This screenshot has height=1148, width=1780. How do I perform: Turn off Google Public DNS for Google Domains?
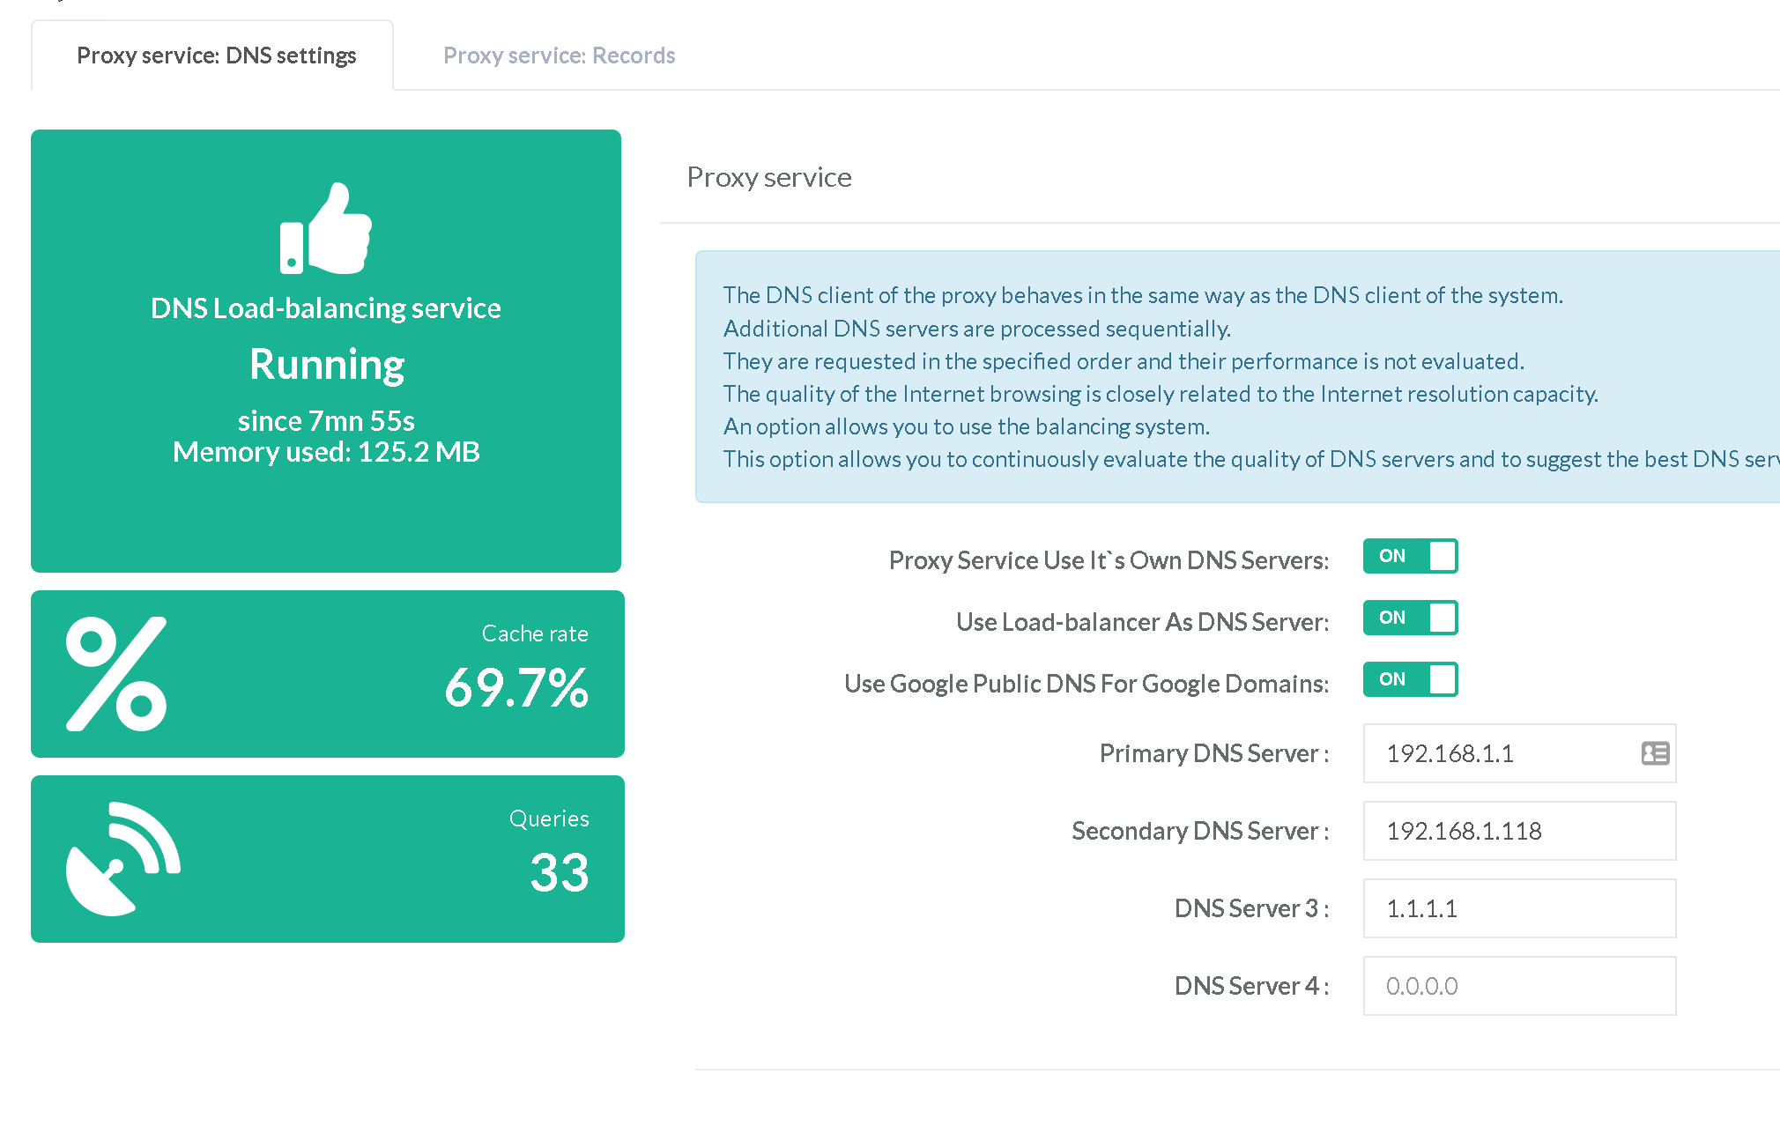pyautogui.click(x=1410, y=679)
